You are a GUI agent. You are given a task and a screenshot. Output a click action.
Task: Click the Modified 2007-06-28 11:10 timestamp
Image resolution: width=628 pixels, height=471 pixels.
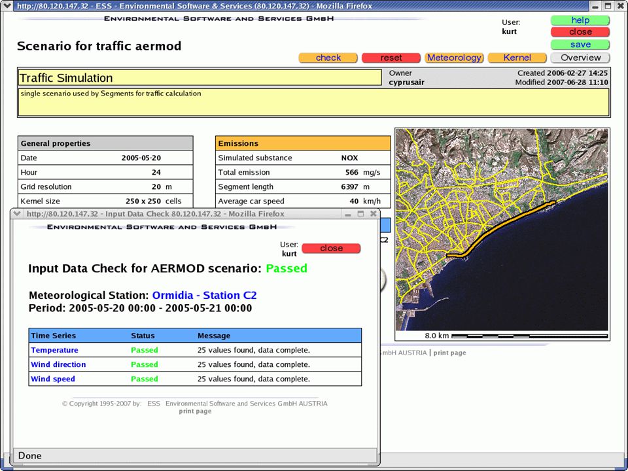561,82
